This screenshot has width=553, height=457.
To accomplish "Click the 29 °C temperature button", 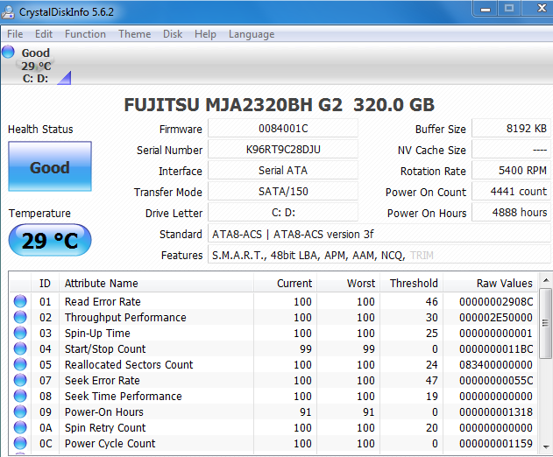I will click(50, 240).
